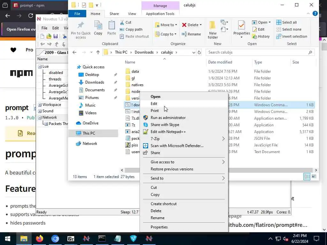
Task: Expand the 7-Zip submenu
Action: click(223, 139)
